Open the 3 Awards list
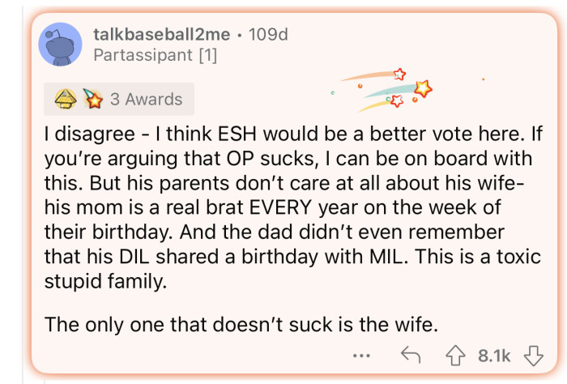The width and height of the screenshot is (567, 384). pyautogui.click(x=146, y=100)
